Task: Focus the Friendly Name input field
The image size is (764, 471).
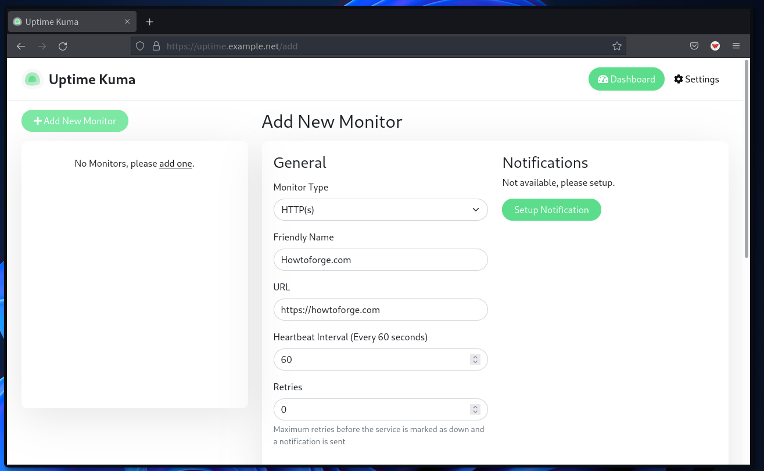Action: (381, 260)
